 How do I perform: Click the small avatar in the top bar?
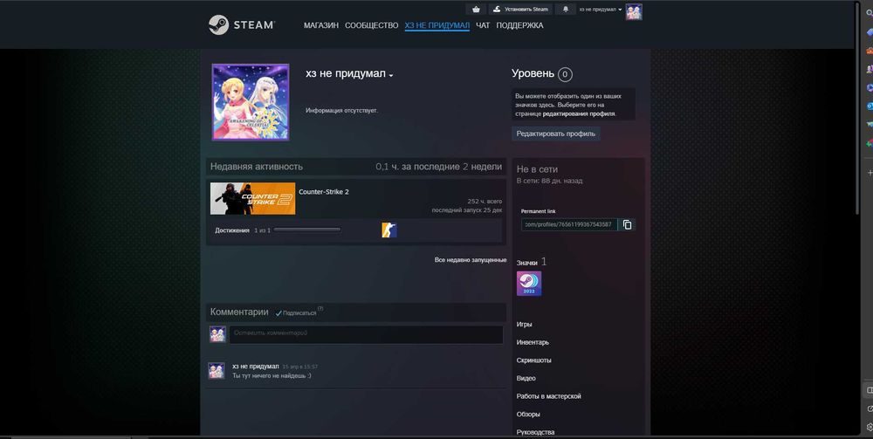pyautogui.click(x=634, y=11)
